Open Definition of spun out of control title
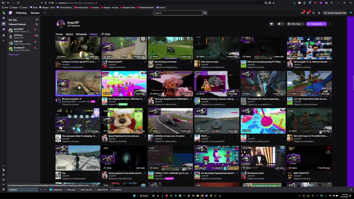 tap(169, 136)
